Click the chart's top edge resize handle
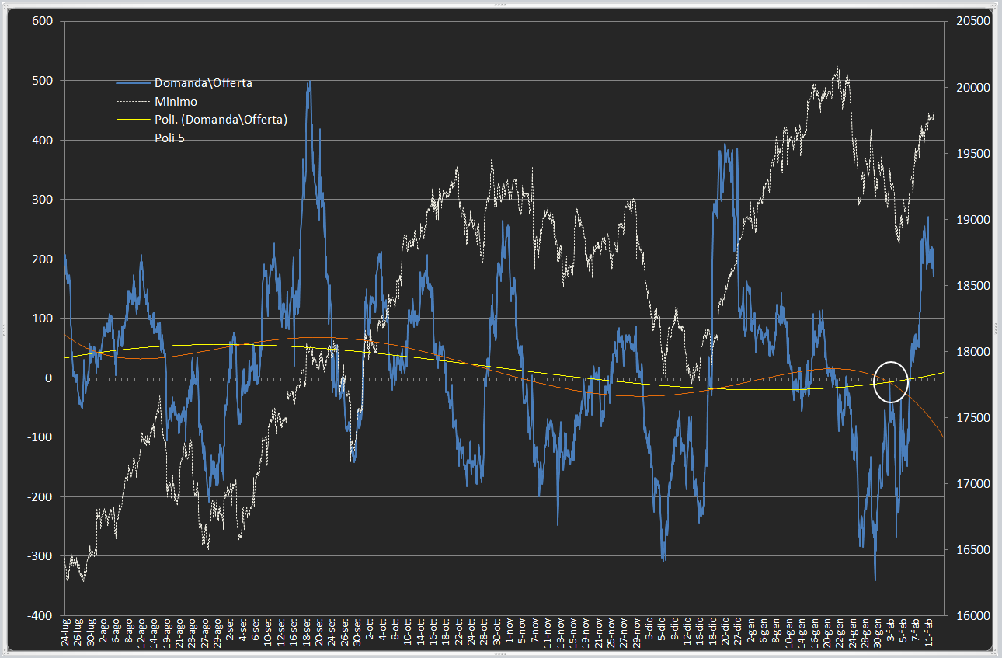1002x658 pixels. pyautogui.click(x=501, y=3)
